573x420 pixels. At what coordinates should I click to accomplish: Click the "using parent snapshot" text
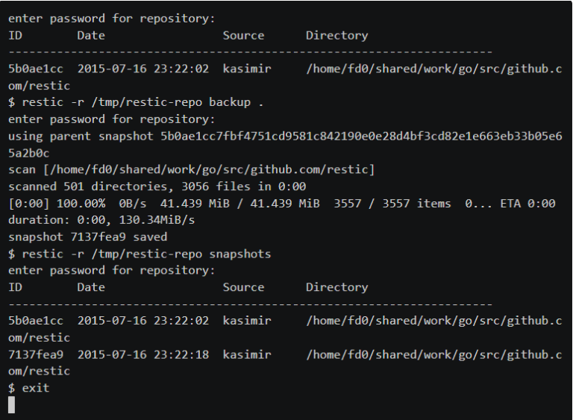pyautogui.click(x=81, y=136)
